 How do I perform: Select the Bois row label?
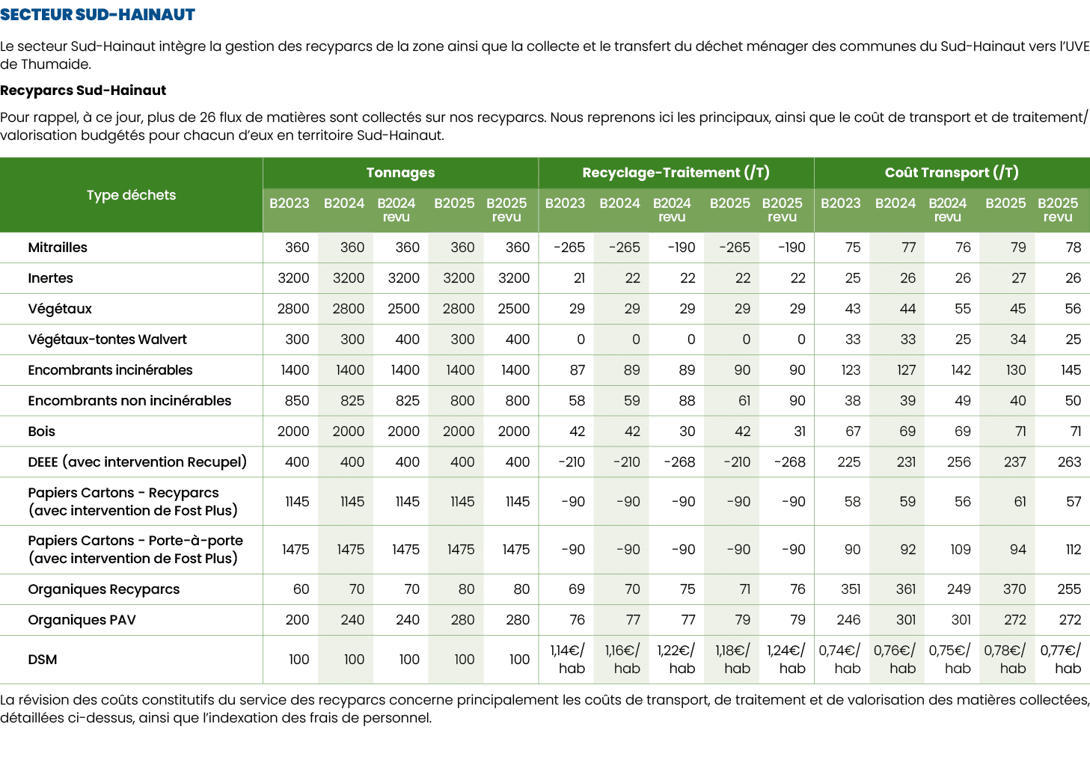(41, 432)
